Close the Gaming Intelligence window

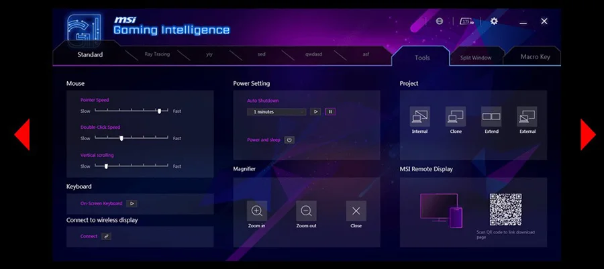[544, 21]
